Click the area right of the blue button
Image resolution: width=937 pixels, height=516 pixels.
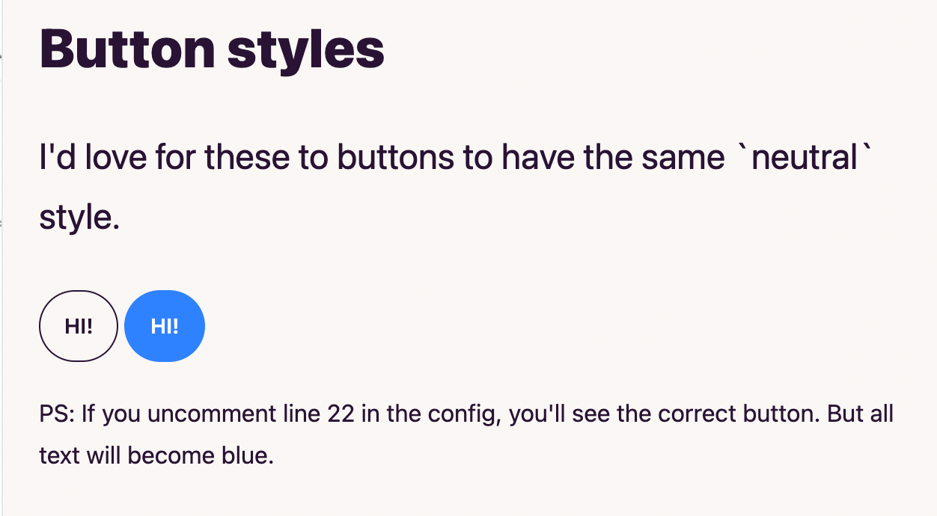[299, 326]
